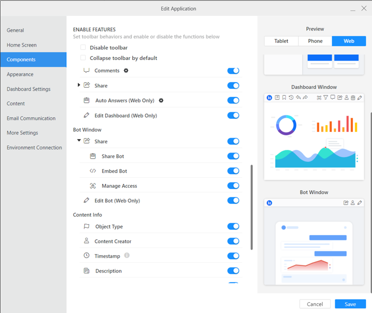This screenshot has width=372, height=313.
Task: Click the Share Bot icon
Action: click(93, 156)
